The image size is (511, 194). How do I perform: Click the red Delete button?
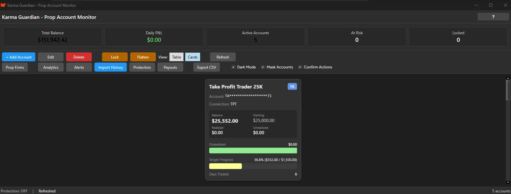(x=79, y=57)
